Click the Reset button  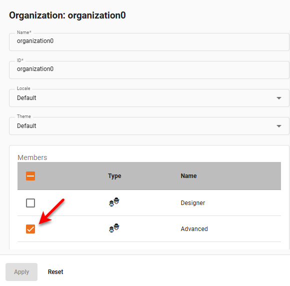click(55, 272)
